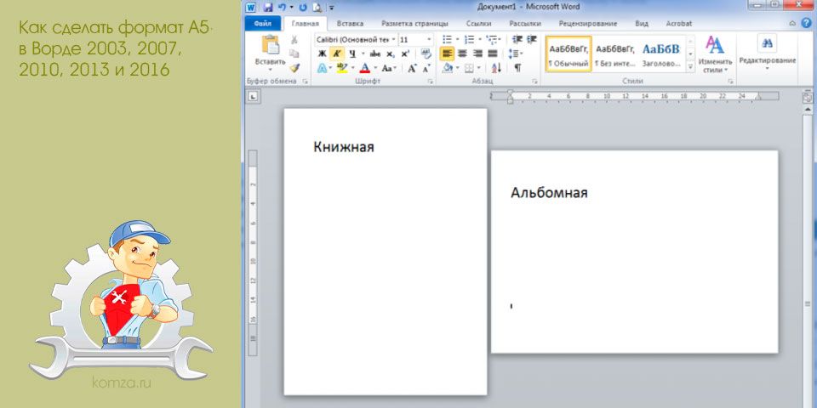Open print preview from quick access toolbar
Screen dimensions: 817x408
click(317, 8)
